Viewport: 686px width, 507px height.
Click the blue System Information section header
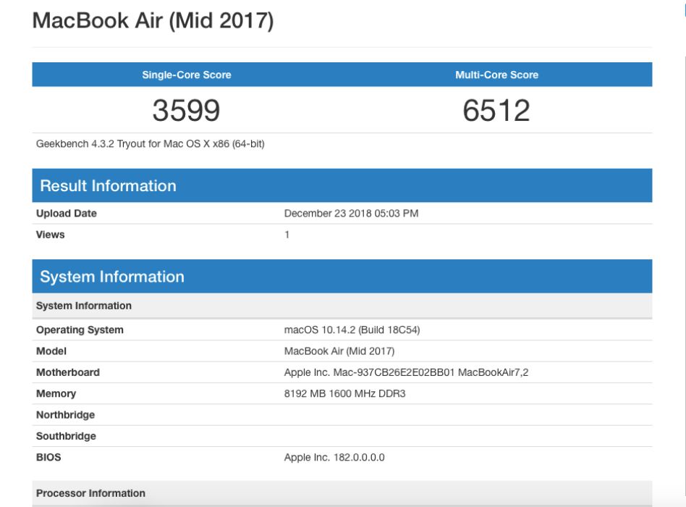342,277
